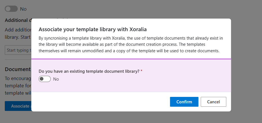
Task: Click the purple divider line in the dialog
Action: (131, 59)
